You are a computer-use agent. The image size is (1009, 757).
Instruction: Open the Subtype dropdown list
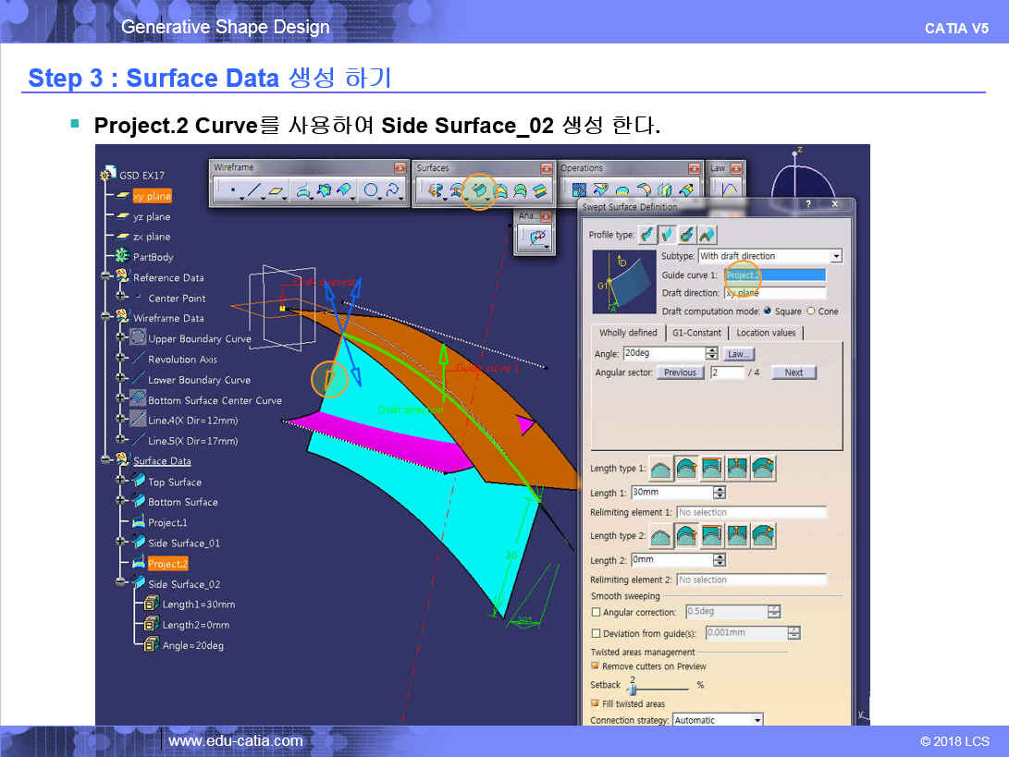836,256
